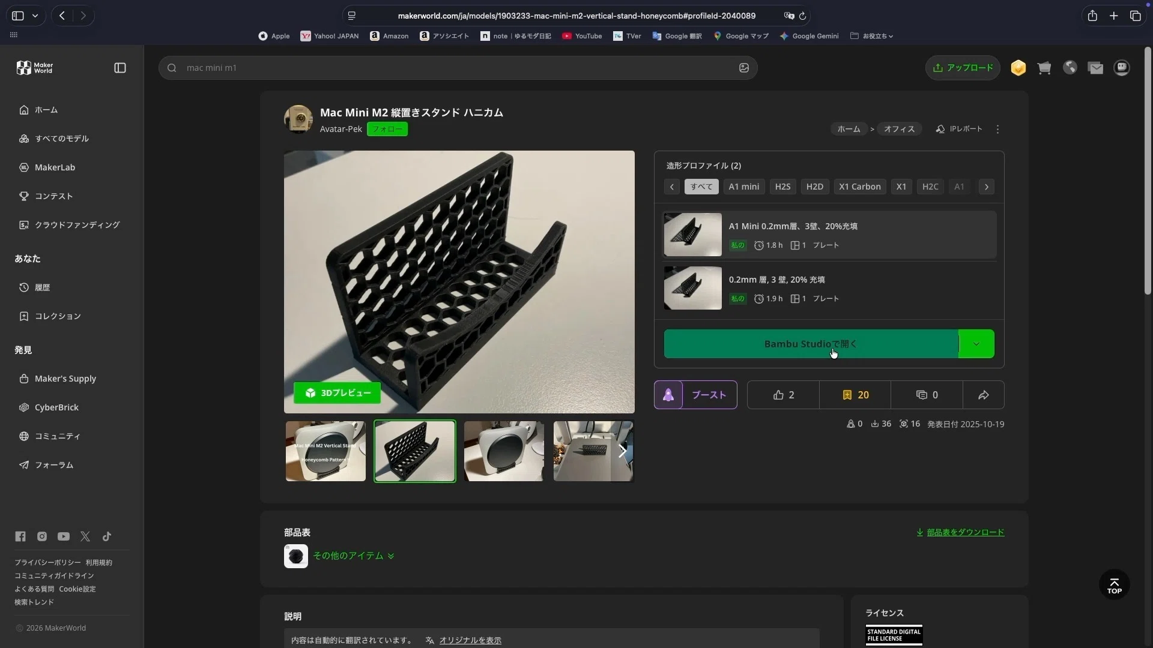The height and width of the screenshot is (648, 1153).
Task: Share the model with the arrow icon
Action: click(984, 395)
